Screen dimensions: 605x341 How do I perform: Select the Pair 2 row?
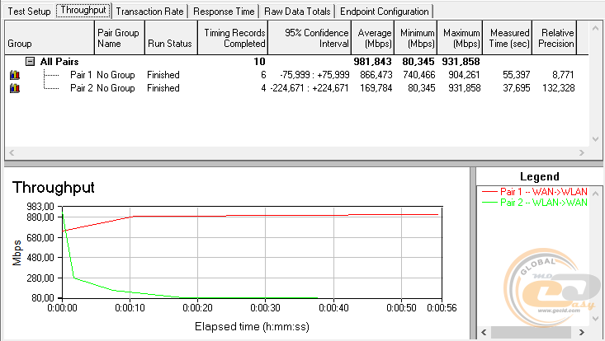point(296,88)
